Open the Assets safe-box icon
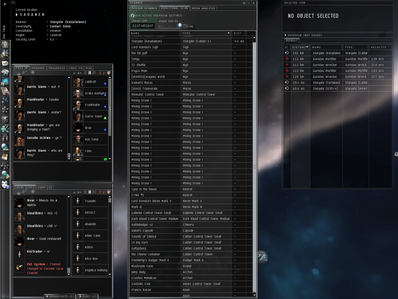This screenshot has height=299, width=398. click(x=5, y=119)
